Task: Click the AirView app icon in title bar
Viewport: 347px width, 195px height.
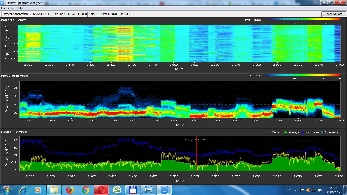Action: pos(3,3)
